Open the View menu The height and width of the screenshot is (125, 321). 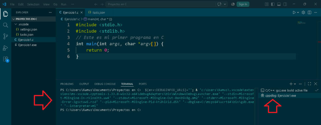coord(46,4)
